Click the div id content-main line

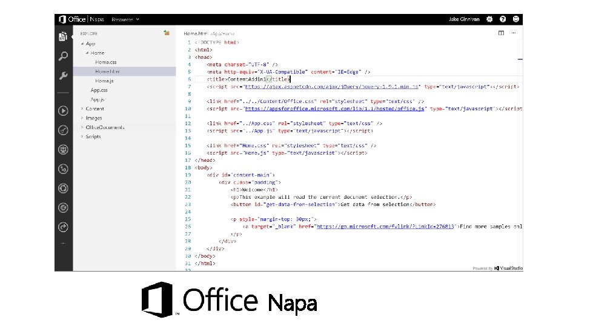pyautogui.click(x=240, y=175)
